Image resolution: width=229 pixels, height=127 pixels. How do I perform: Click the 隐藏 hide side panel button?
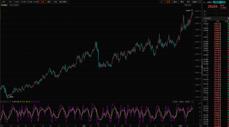195,2
